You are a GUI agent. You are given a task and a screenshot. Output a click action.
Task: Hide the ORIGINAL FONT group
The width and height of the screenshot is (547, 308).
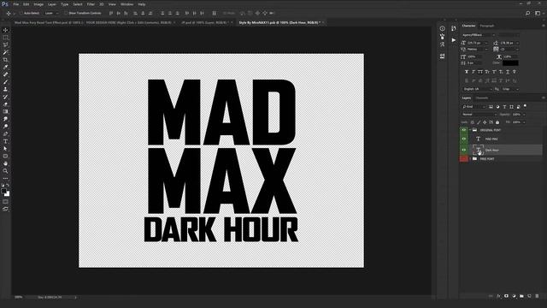click(x=463, y=130)
